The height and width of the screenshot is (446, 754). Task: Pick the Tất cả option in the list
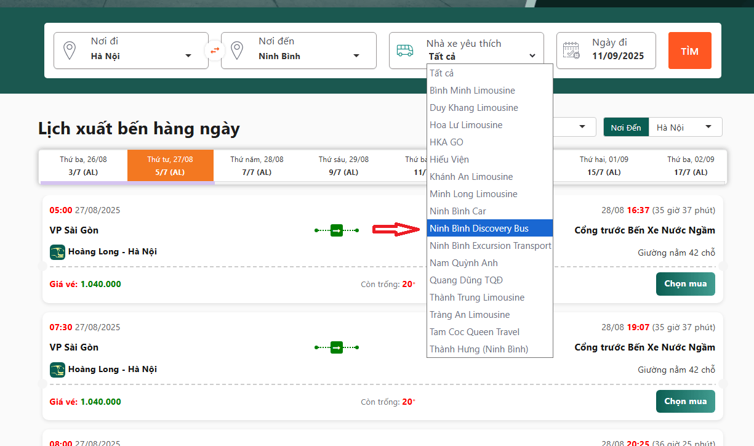point(442,73)
